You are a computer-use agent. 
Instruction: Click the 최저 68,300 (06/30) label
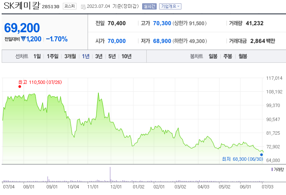(x=243, y=159)
